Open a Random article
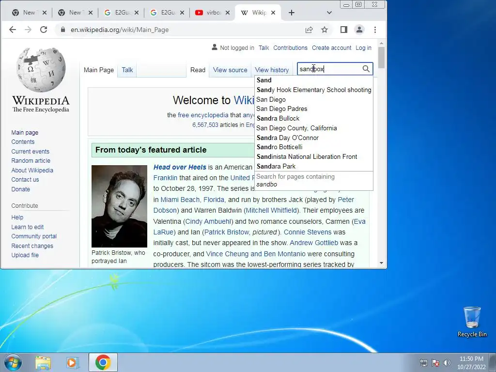This screenshot has height=372, width=496. tap(31, 161)
